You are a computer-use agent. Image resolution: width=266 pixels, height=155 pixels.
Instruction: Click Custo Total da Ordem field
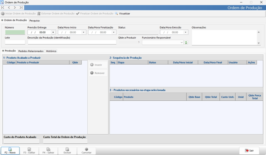(x=65, y=141)
